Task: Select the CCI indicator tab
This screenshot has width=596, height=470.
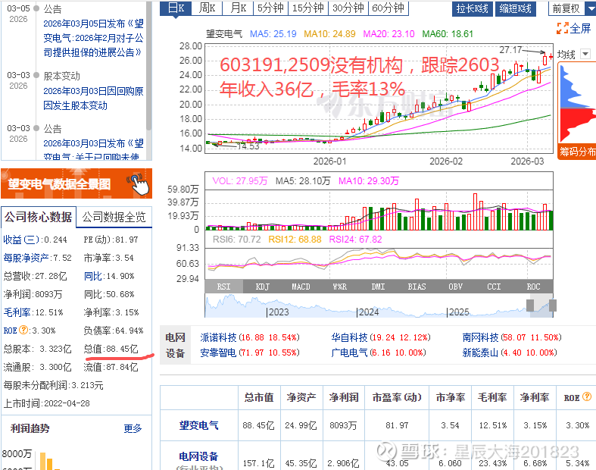Action: click(x=494, y=287)
